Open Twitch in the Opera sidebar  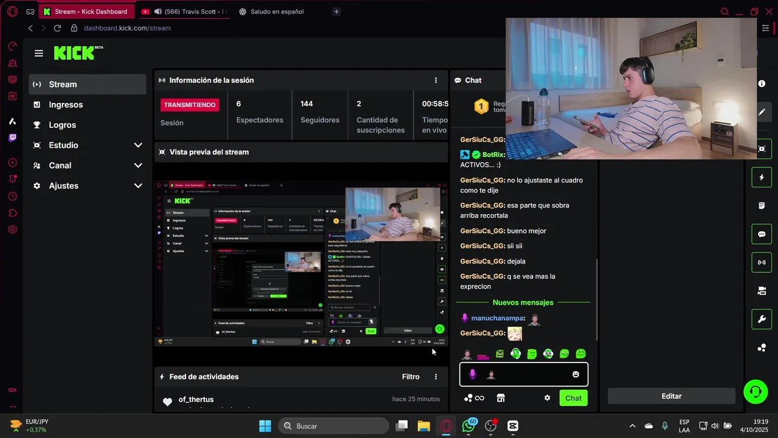[12, 138]
